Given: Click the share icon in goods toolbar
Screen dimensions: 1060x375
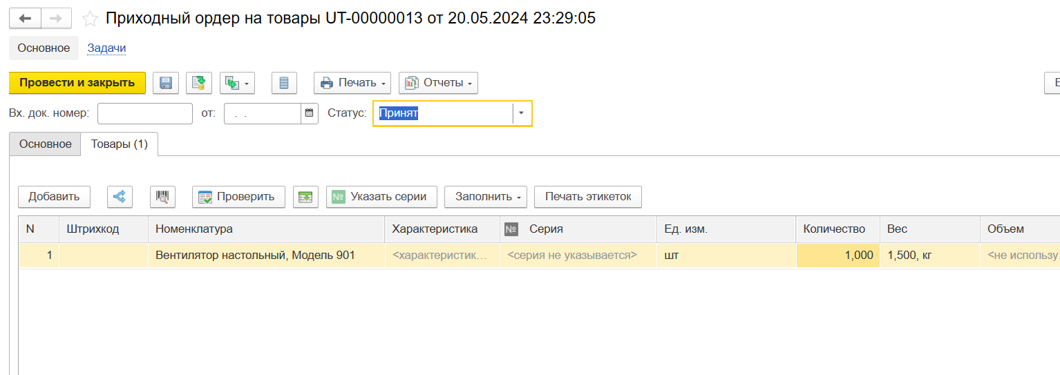Looking at the screenshot, I should click(120, 197).
